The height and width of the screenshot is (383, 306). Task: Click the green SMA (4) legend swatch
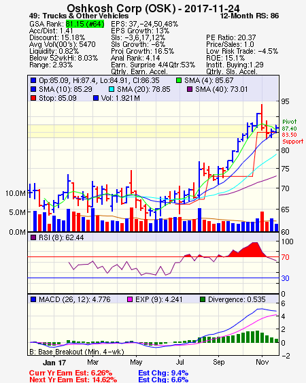click(179, 80)
